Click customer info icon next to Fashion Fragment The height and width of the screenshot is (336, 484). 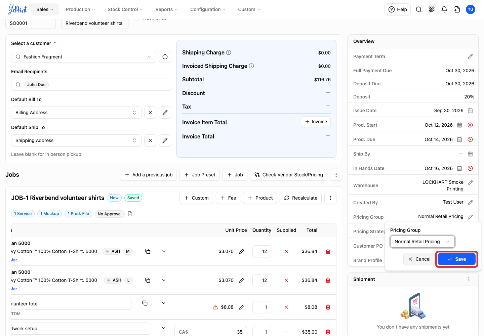[x=165, y=57]
